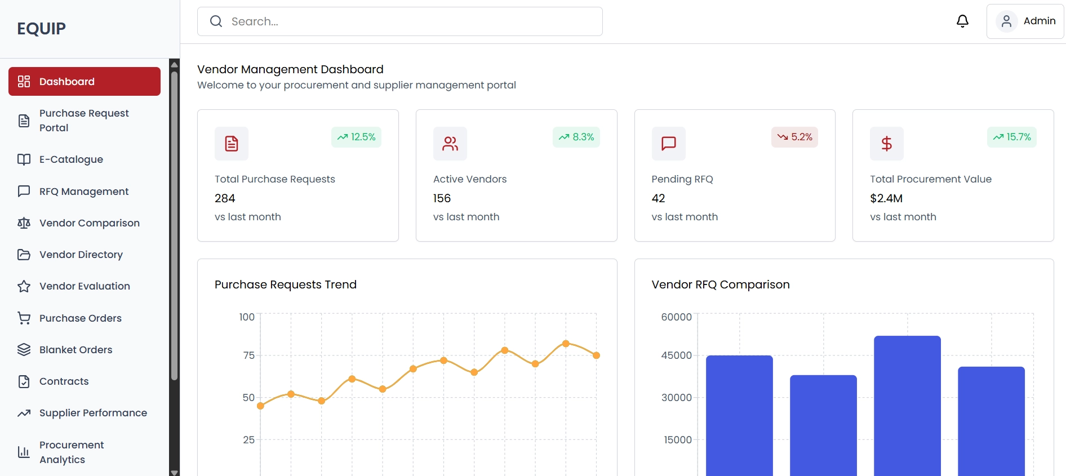Click the 156 active vendors value
This screenshot has width=1066, height=476.
442,198
